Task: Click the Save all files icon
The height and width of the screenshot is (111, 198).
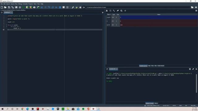Action: pyautogui.click(x=13, y=7)
